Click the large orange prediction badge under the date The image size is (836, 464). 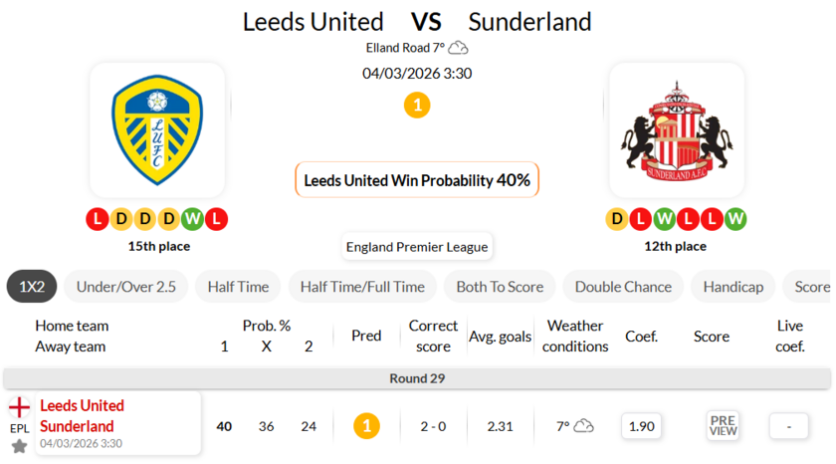[417, 105]
